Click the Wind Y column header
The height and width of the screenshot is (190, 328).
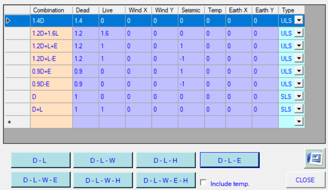(165, 10)
